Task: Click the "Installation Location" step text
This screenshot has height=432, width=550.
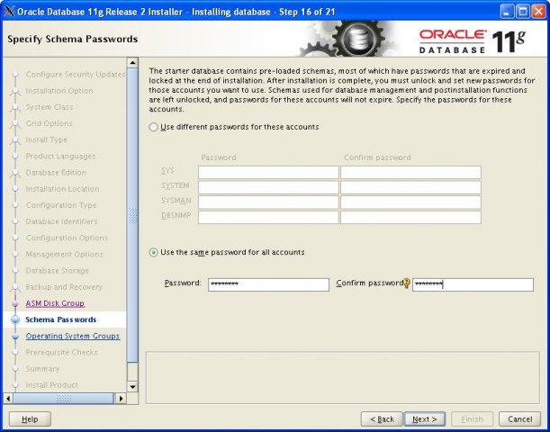Action: pyautogui.click(x=62, y=189)
